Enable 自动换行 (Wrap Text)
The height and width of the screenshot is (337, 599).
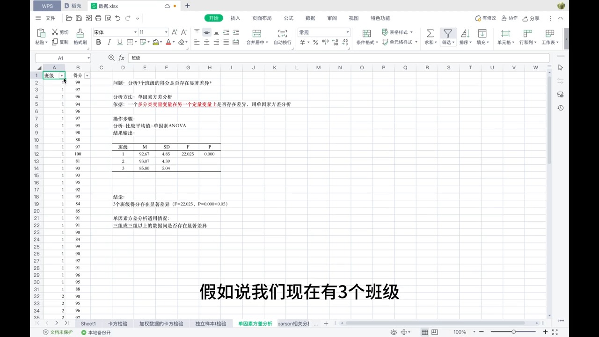[x=282, y=37]
